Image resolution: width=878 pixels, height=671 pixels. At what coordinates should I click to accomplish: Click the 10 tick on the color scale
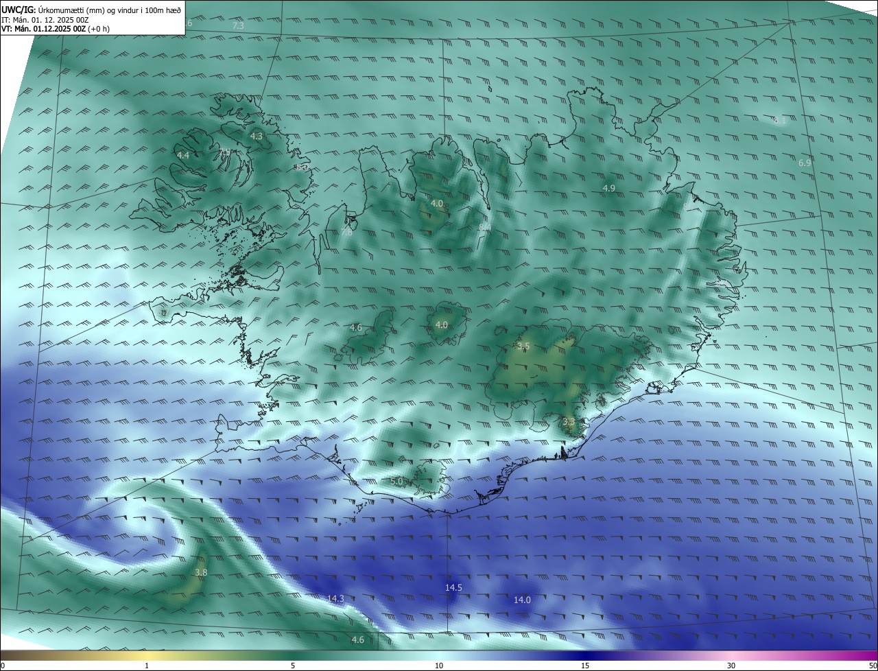click(439, 666)
